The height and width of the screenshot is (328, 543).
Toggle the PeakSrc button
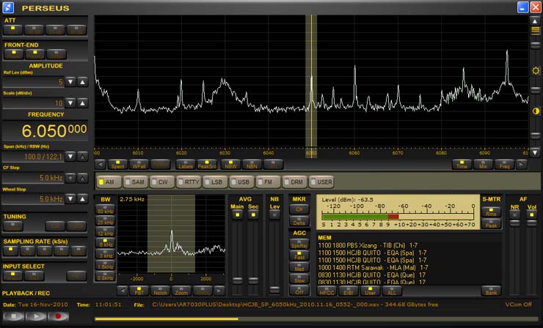click(x=207, y=165)
